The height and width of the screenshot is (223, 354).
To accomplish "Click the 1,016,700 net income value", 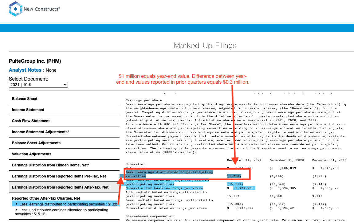I will 329,168.
